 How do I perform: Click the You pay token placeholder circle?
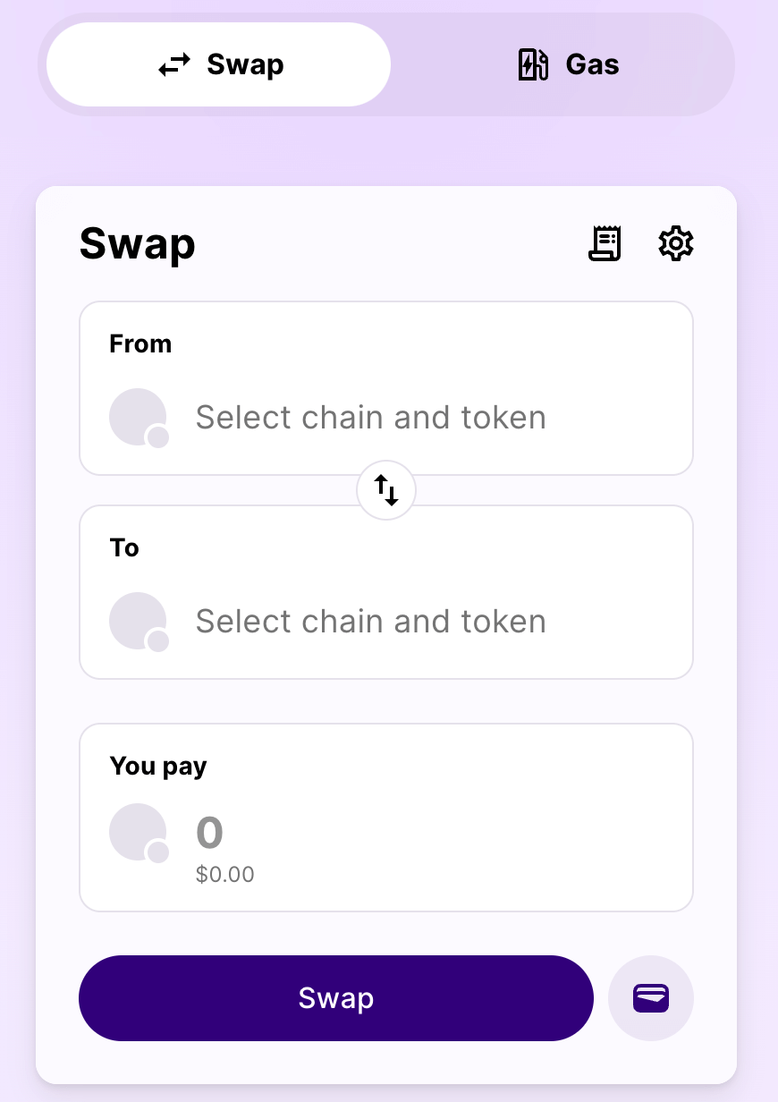pyautogui.click(x=138, y=832)
